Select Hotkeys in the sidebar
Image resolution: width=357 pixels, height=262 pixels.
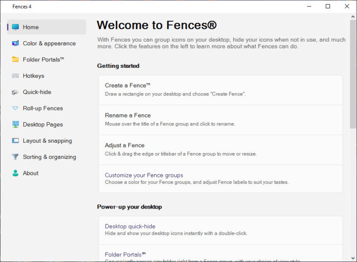pos(34,76)
